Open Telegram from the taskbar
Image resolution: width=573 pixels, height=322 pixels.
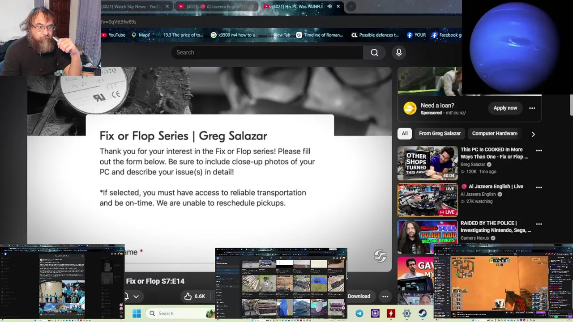359,314
